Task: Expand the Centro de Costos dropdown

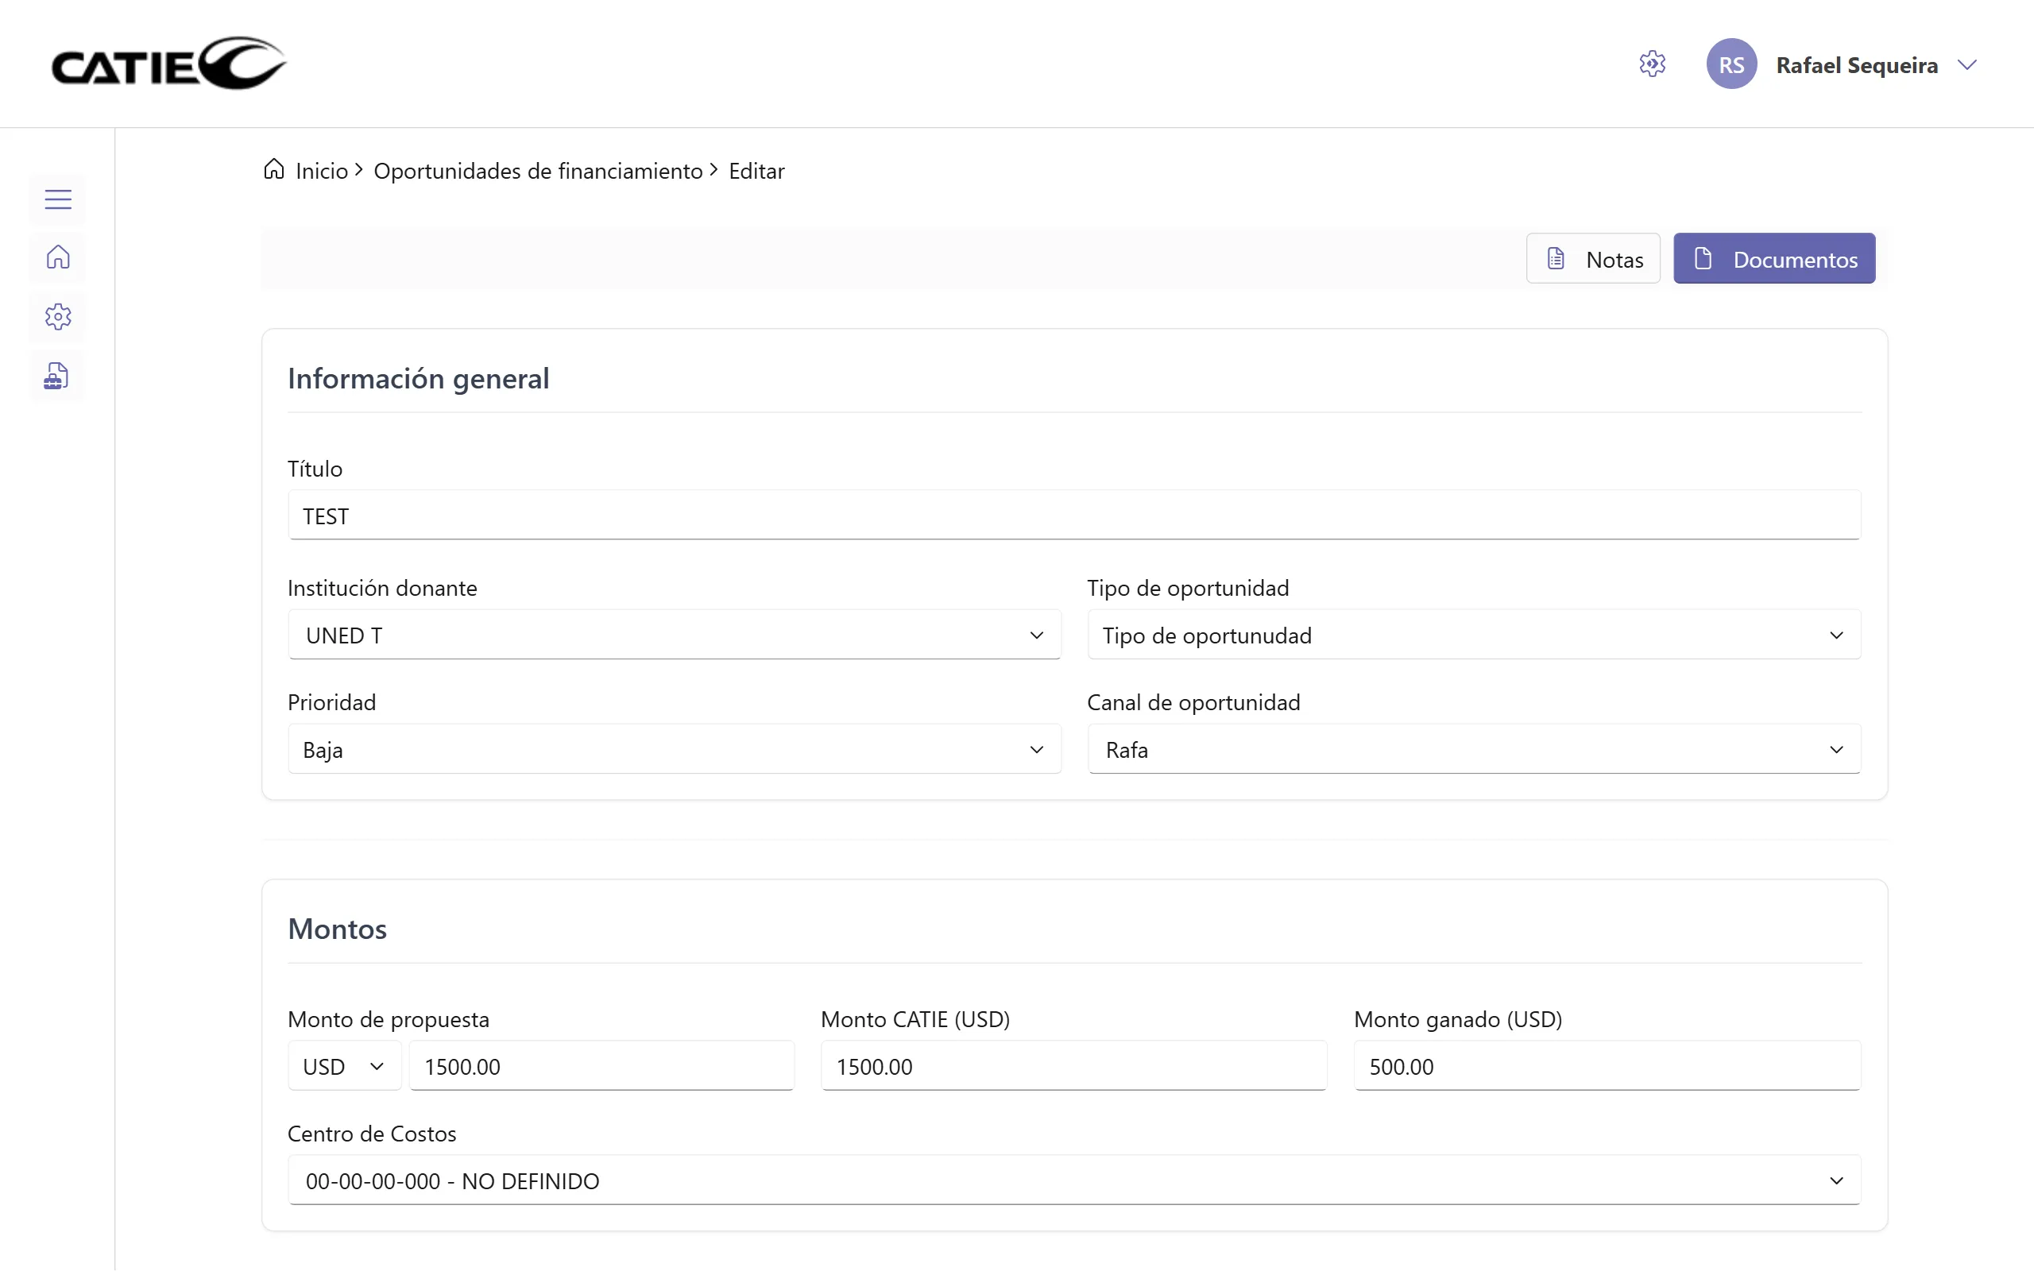Action: click(1073, 1181)
